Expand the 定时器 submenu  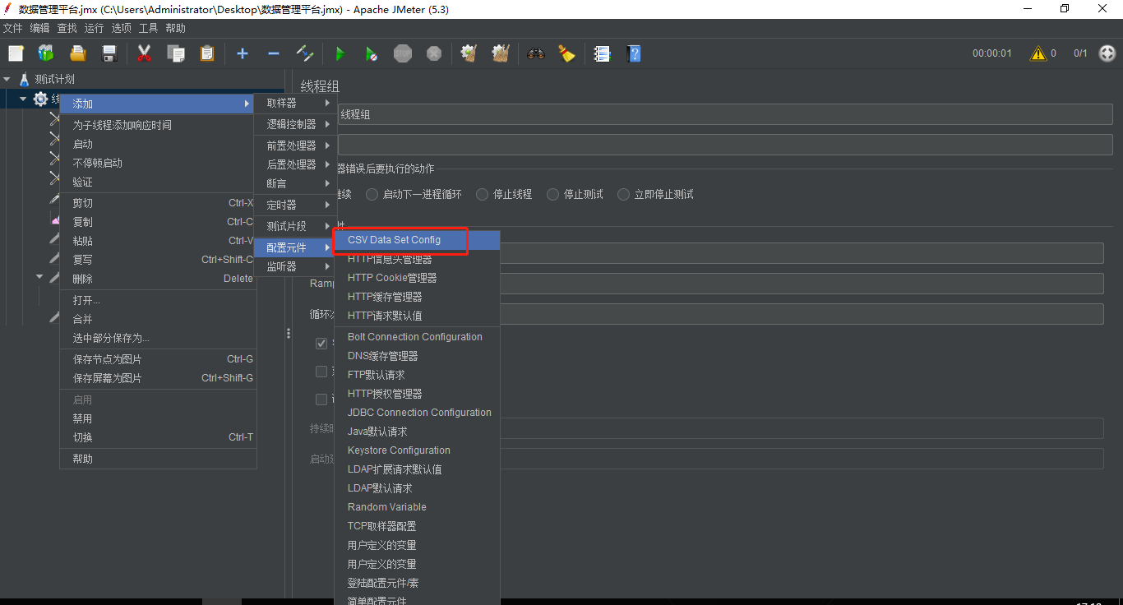[x=295, y=205]
